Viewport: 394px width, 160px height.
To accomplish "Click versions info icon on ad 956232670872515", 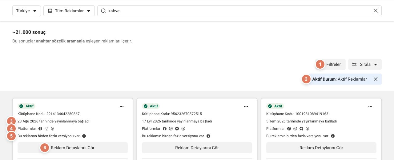I will [x=208, y=136].
